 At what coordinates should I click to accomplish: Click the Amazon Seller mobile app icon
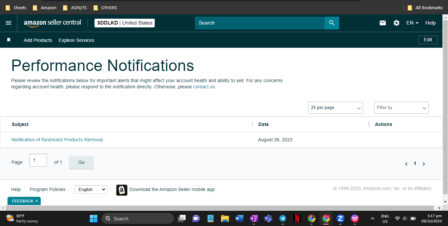tap(122, 190)
